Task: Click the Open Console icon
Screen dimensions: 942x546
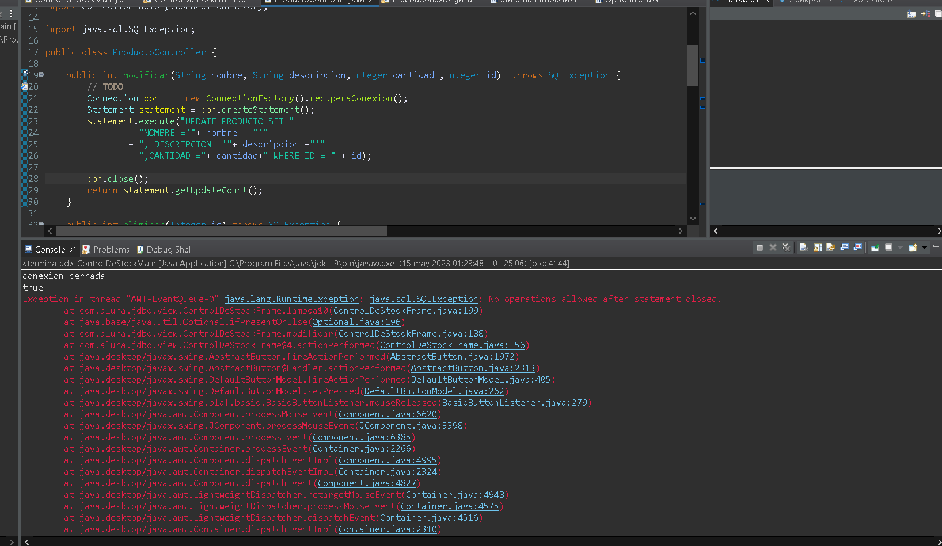Action: 913,247
